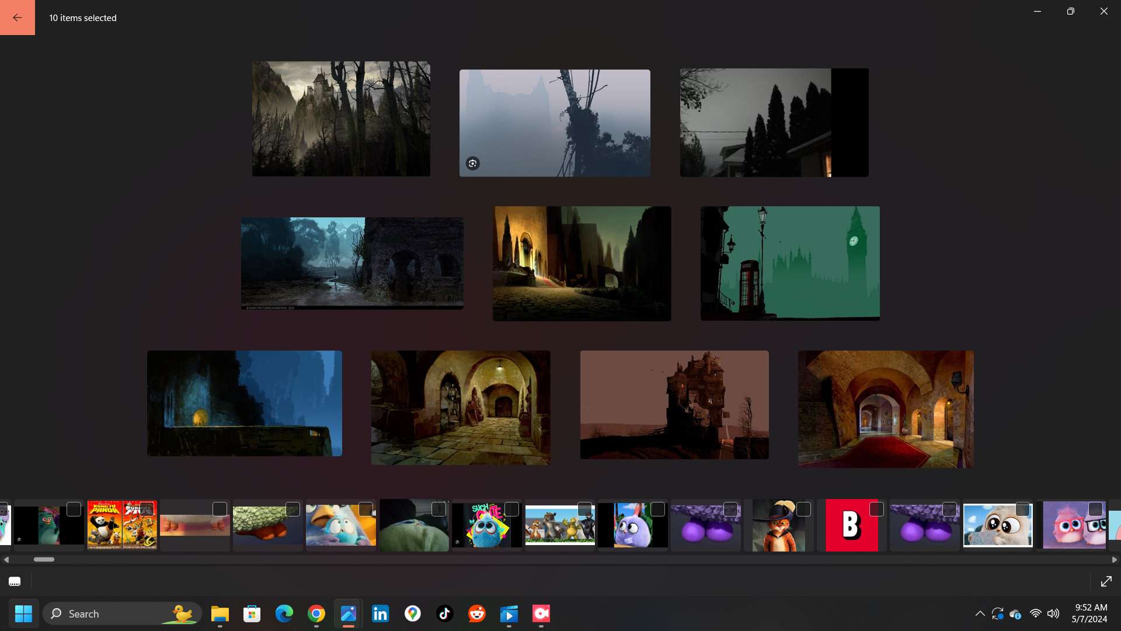
Task: Show hidden system tray icons
Action: (x=980, y=613)
